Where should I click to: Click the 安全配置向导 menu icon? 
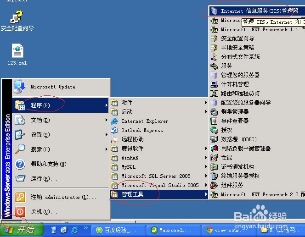214,39
